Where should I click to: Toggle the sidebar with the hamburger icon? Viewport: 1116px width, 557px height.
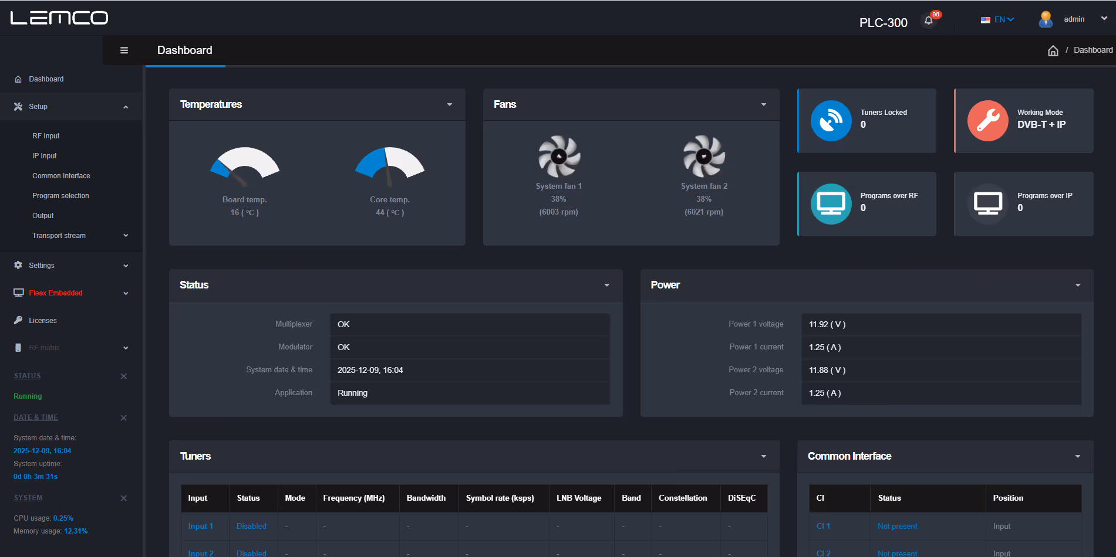(124, 50)
